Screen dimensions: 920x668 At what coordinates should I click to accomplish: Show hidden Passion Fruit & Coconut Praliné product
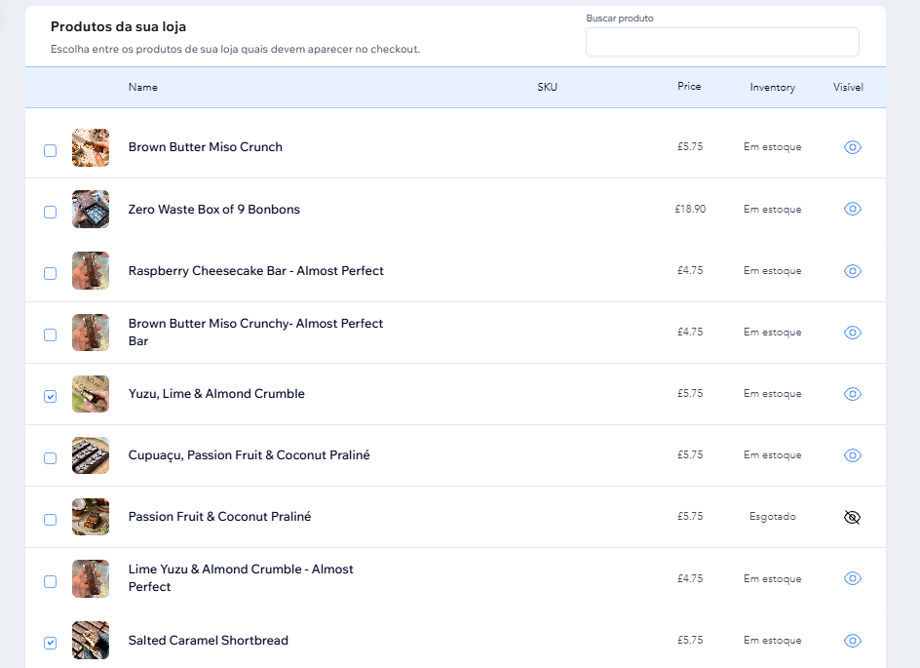(852, 517)
